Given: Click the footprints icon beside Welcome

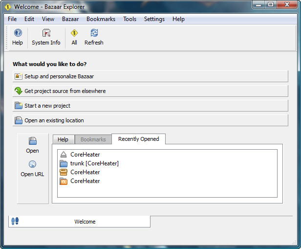Looking at the screenshot, I should [x=15, y=222].
